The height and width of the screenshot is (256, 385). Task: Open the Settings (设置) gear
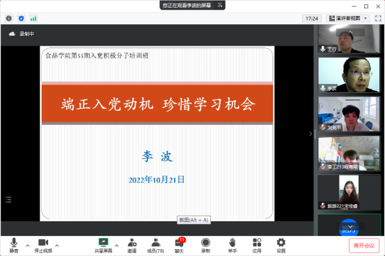click(x=281, y=246)
